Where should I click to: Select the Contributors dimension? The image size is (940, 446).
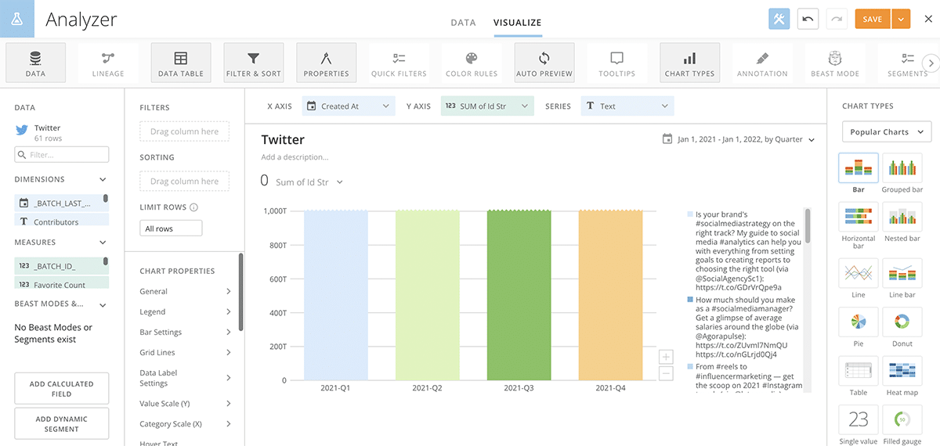click(x=61, y=222)
